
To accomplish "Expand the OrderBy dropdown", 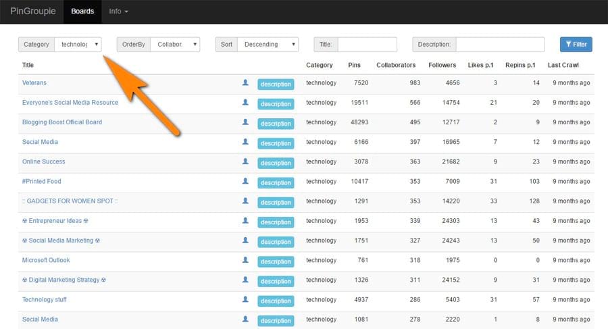I will point(175,45).
